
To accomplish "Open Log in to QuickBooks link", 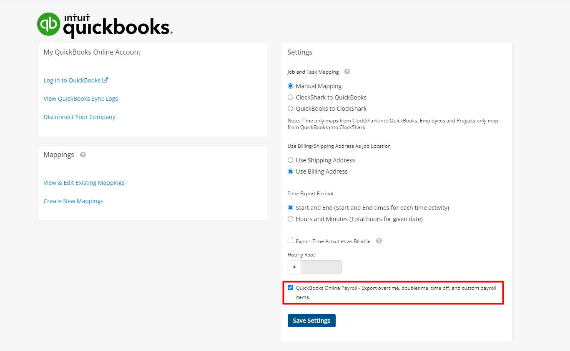I will pyautogui.click(x=75, y=80).
